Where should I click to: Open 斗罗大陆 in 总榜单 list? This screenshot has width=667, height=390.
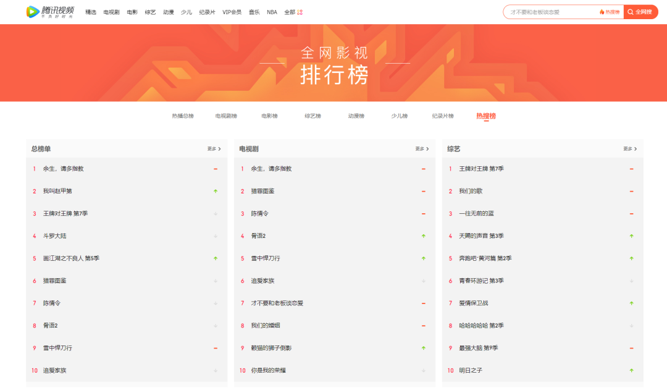tap(54, 236)
